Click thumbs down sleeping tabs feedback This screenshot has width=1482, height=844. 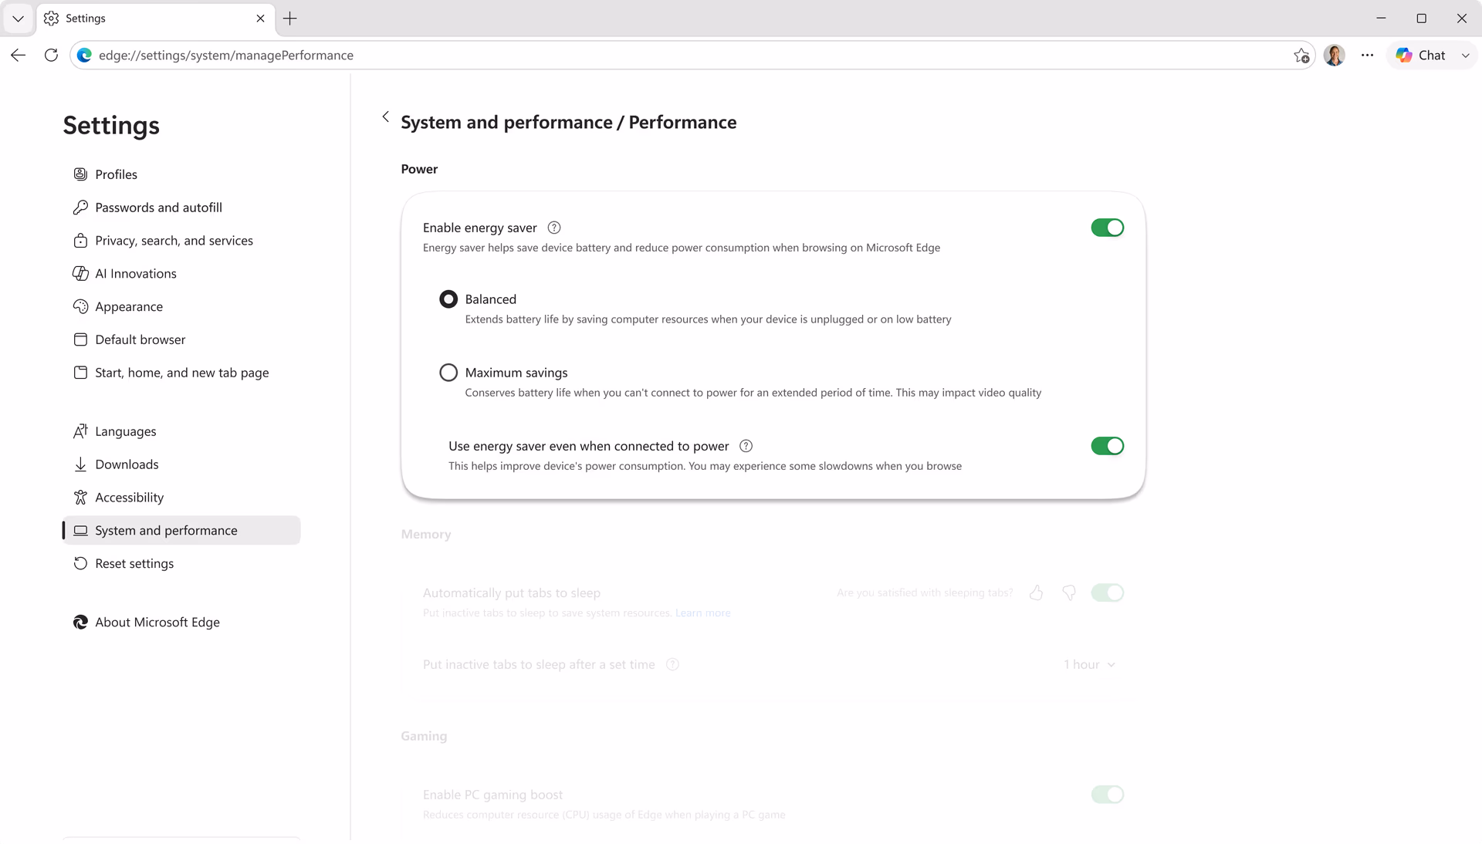click(1069, 592)
